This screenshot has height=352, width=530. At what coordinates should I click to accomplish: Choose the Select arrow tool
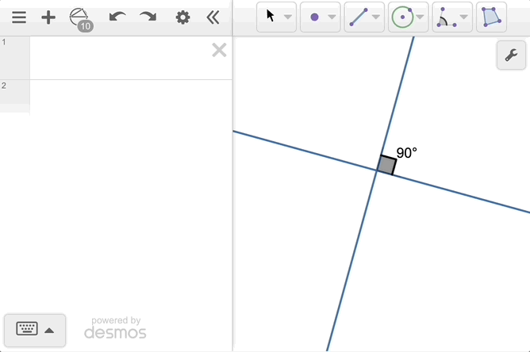point(271,17)
